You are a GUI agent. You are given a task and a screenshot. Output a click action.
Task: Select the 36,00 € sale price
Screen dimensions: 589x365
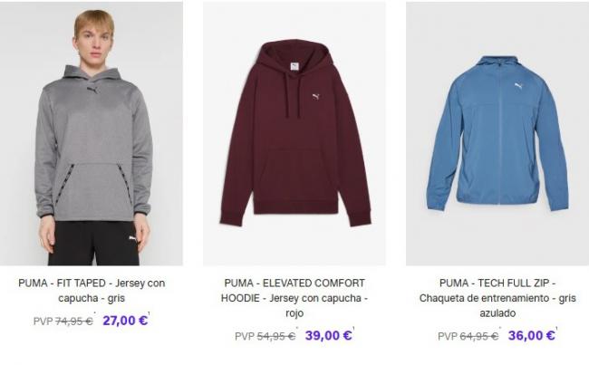tap(531, 335)
